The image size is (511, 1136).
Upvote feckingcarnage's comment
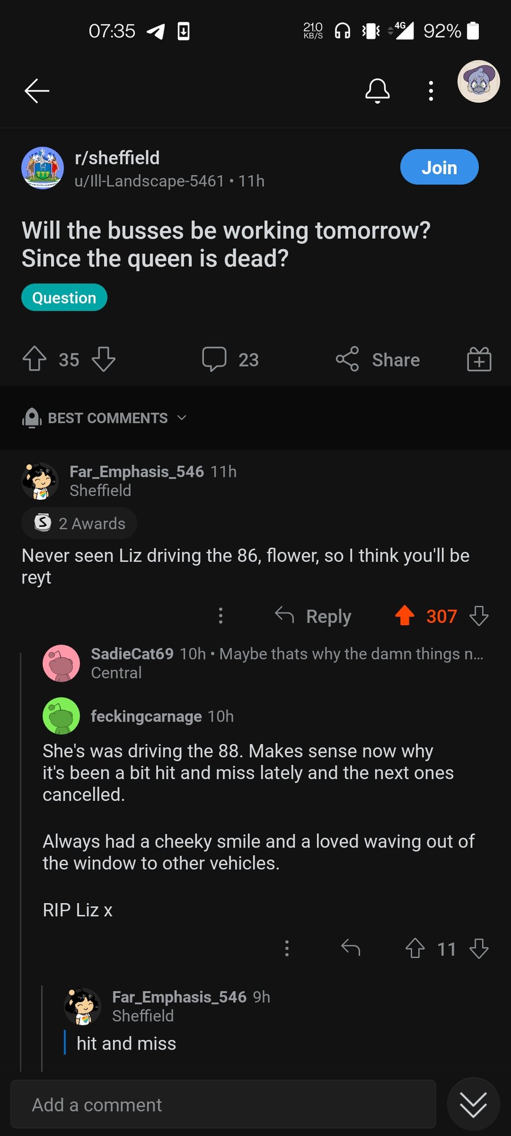[x=415, y=948]
